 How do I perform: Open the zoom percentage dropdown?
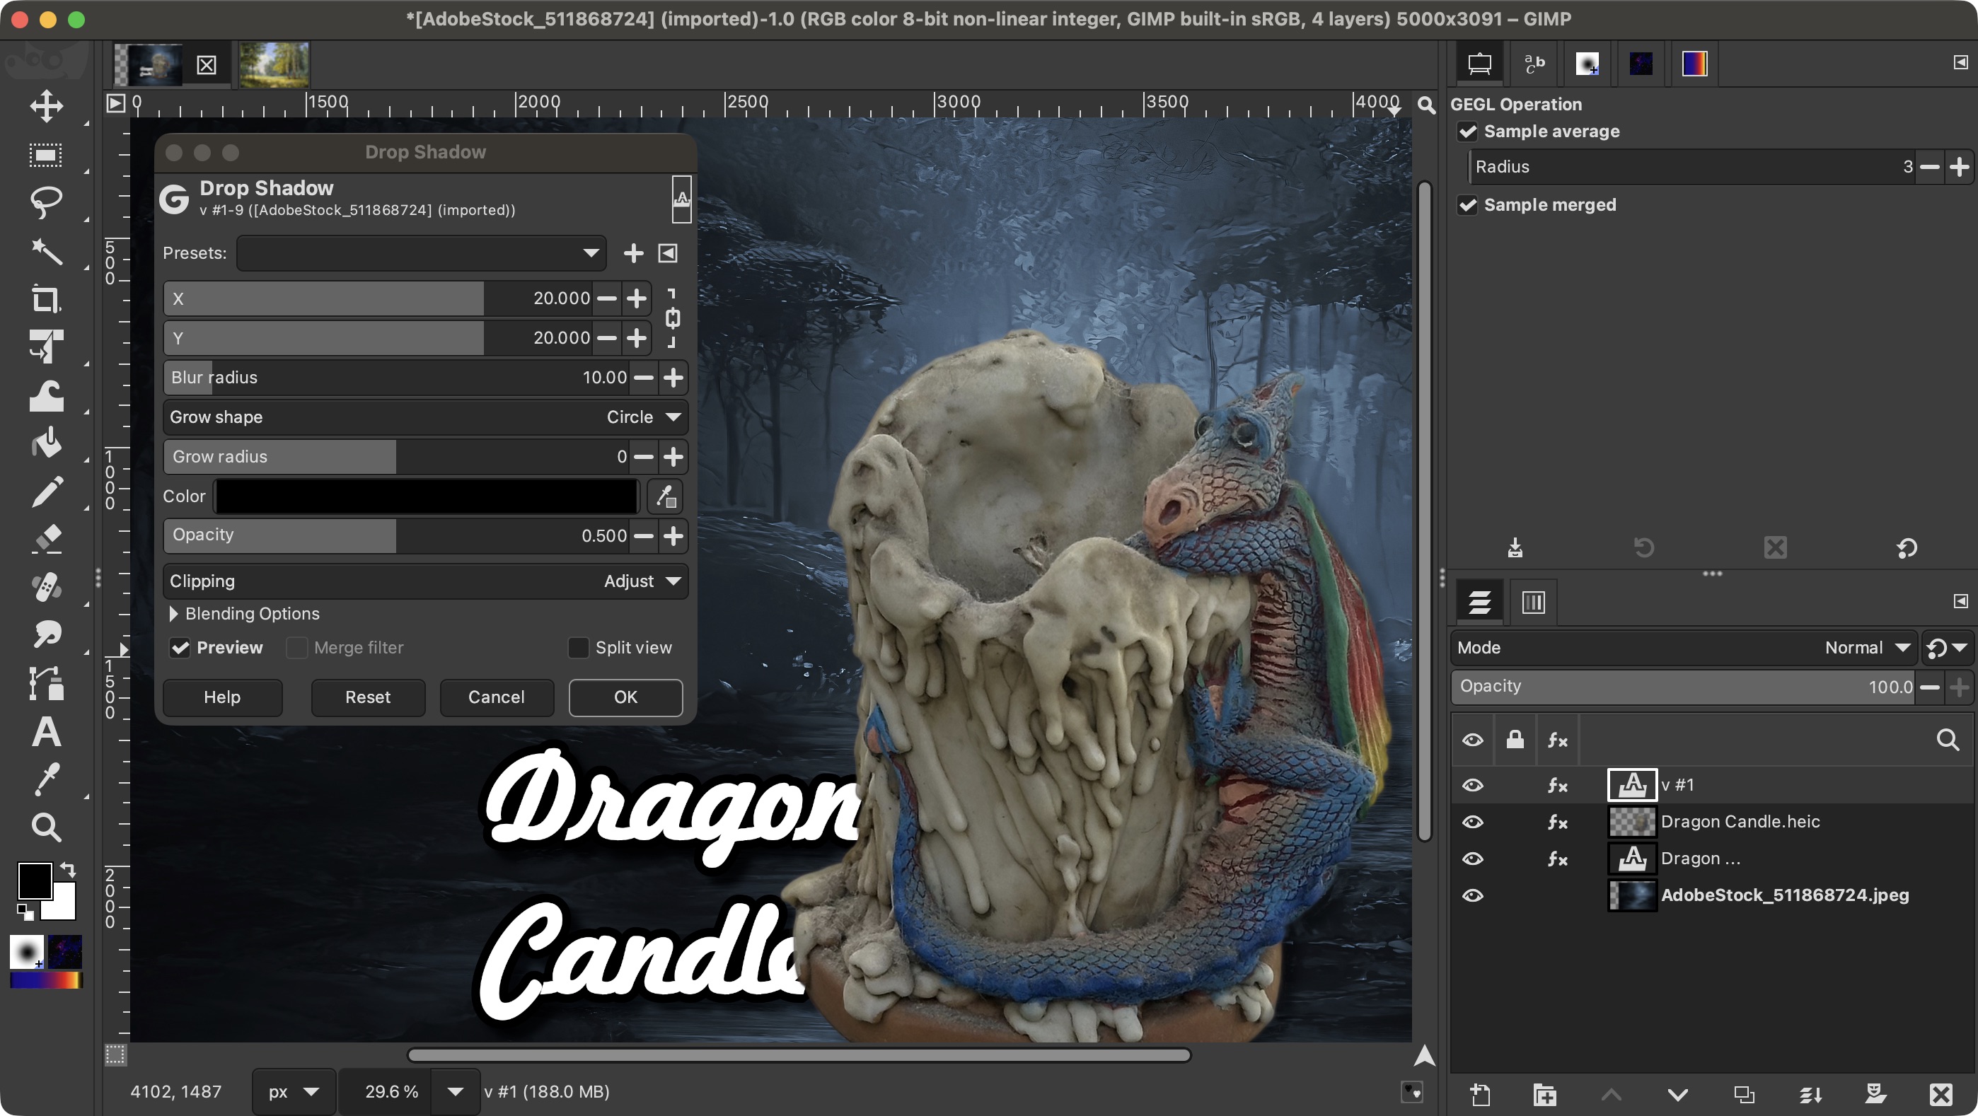456,1091
